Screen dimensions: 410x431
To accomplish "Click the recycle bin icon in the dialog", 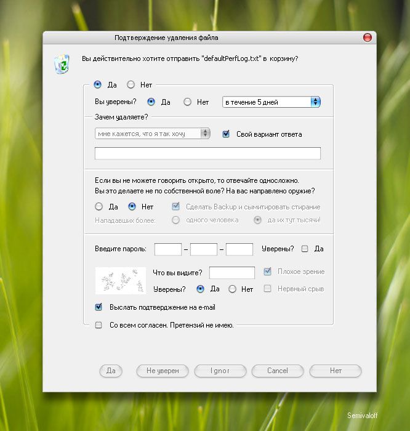I will coord(62,64).
